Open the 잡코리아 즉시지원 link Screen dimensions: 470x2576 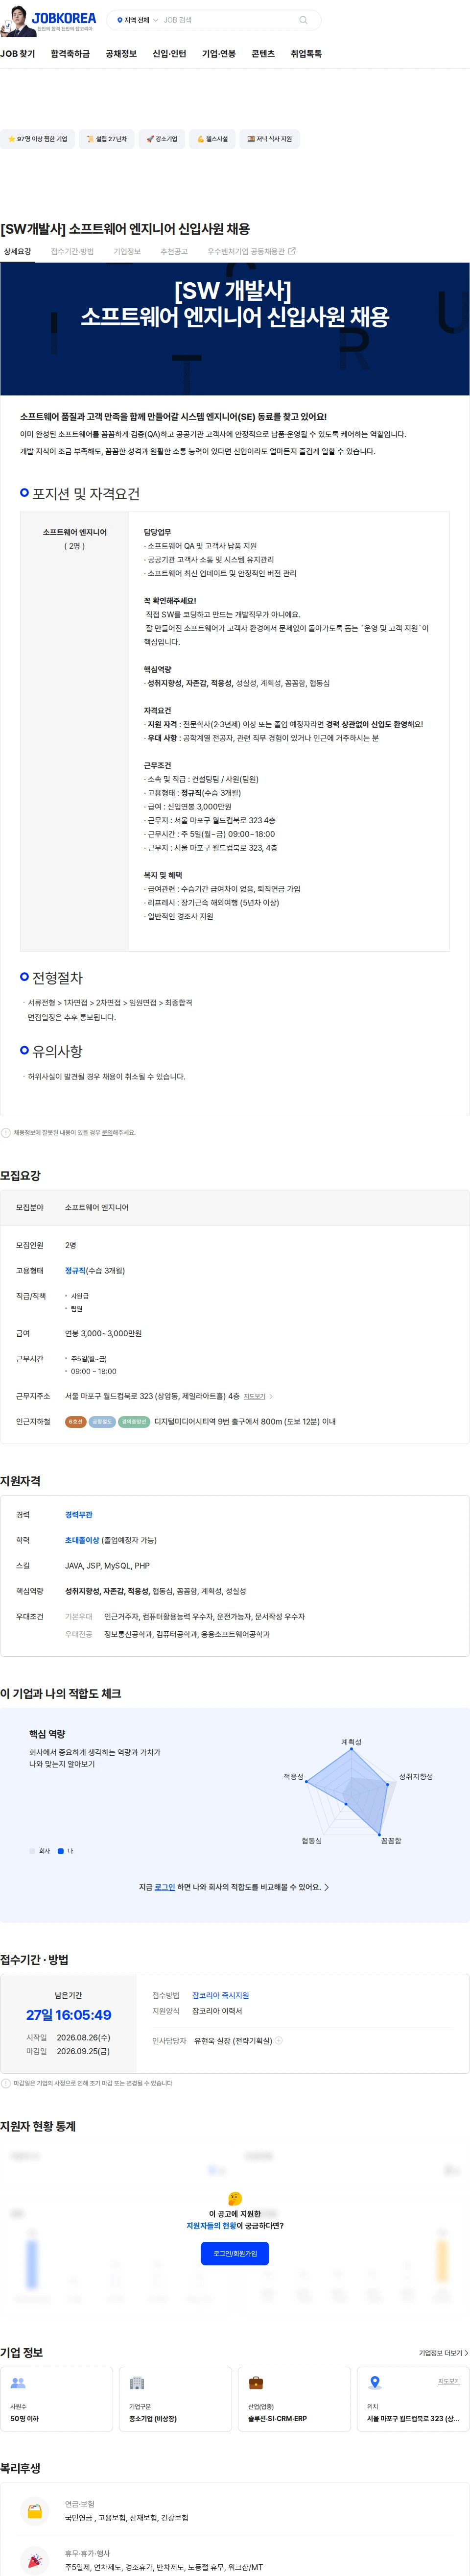point(221,1995)
